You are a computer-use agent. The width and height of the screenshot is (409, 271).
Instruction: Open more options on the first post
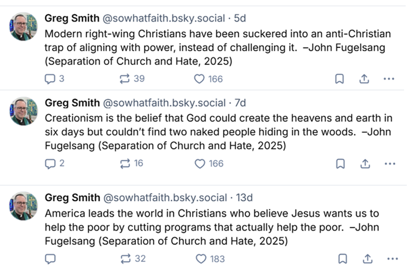[388, 79]
